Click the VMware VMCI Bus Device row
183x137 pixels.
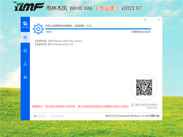[58, 41]
